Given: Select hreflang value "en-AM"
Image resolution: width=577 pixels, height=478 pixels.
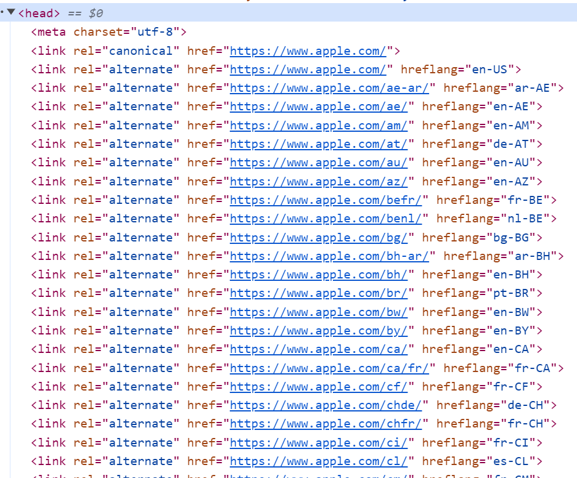Looking at the screenshot, I should [x=511, y=126].
